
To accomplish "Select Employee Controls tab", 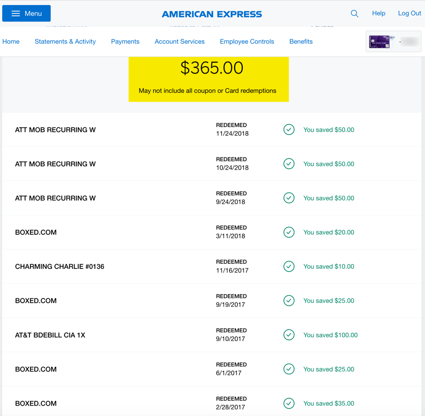I will 247,42.
